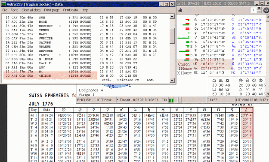This screenshot has width=269, height=162.
Task: Click the Saturn symbol ephemeris column header
Action: (x=149, y=110)
